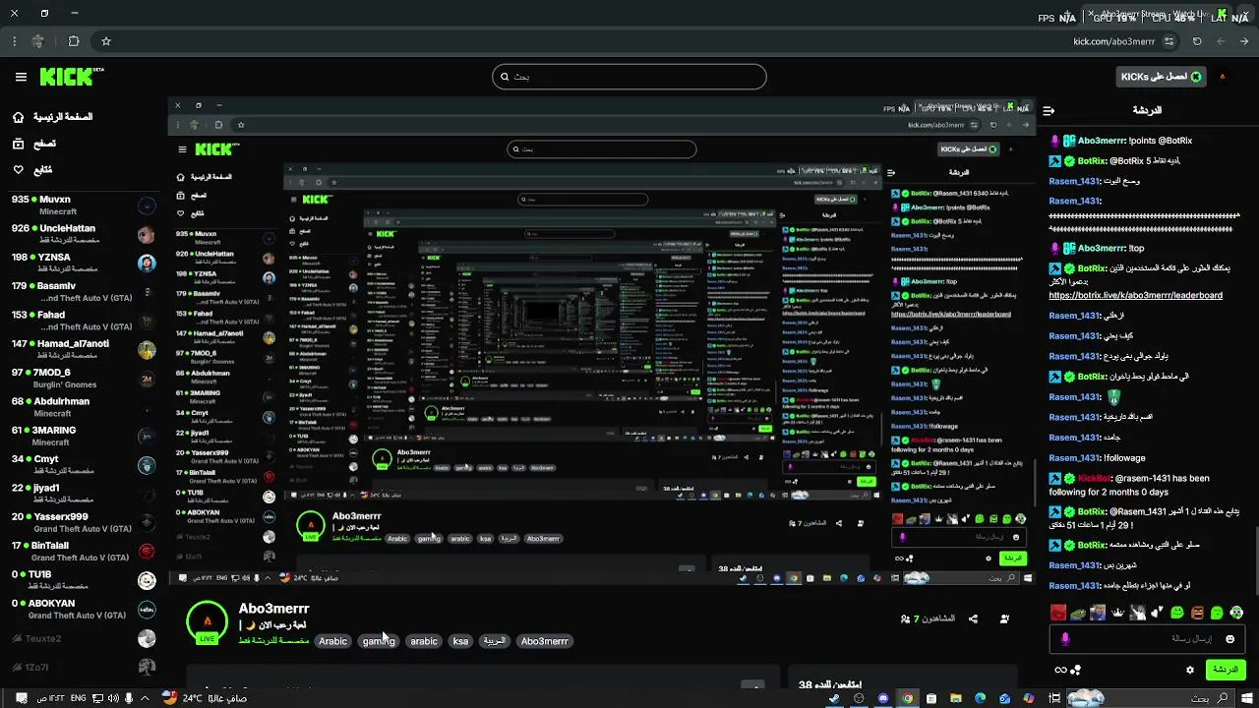Screen dimensions: 1259x708
Task: Open Yasserx999 channel in sidebar
Action: [x=83, y=522]
